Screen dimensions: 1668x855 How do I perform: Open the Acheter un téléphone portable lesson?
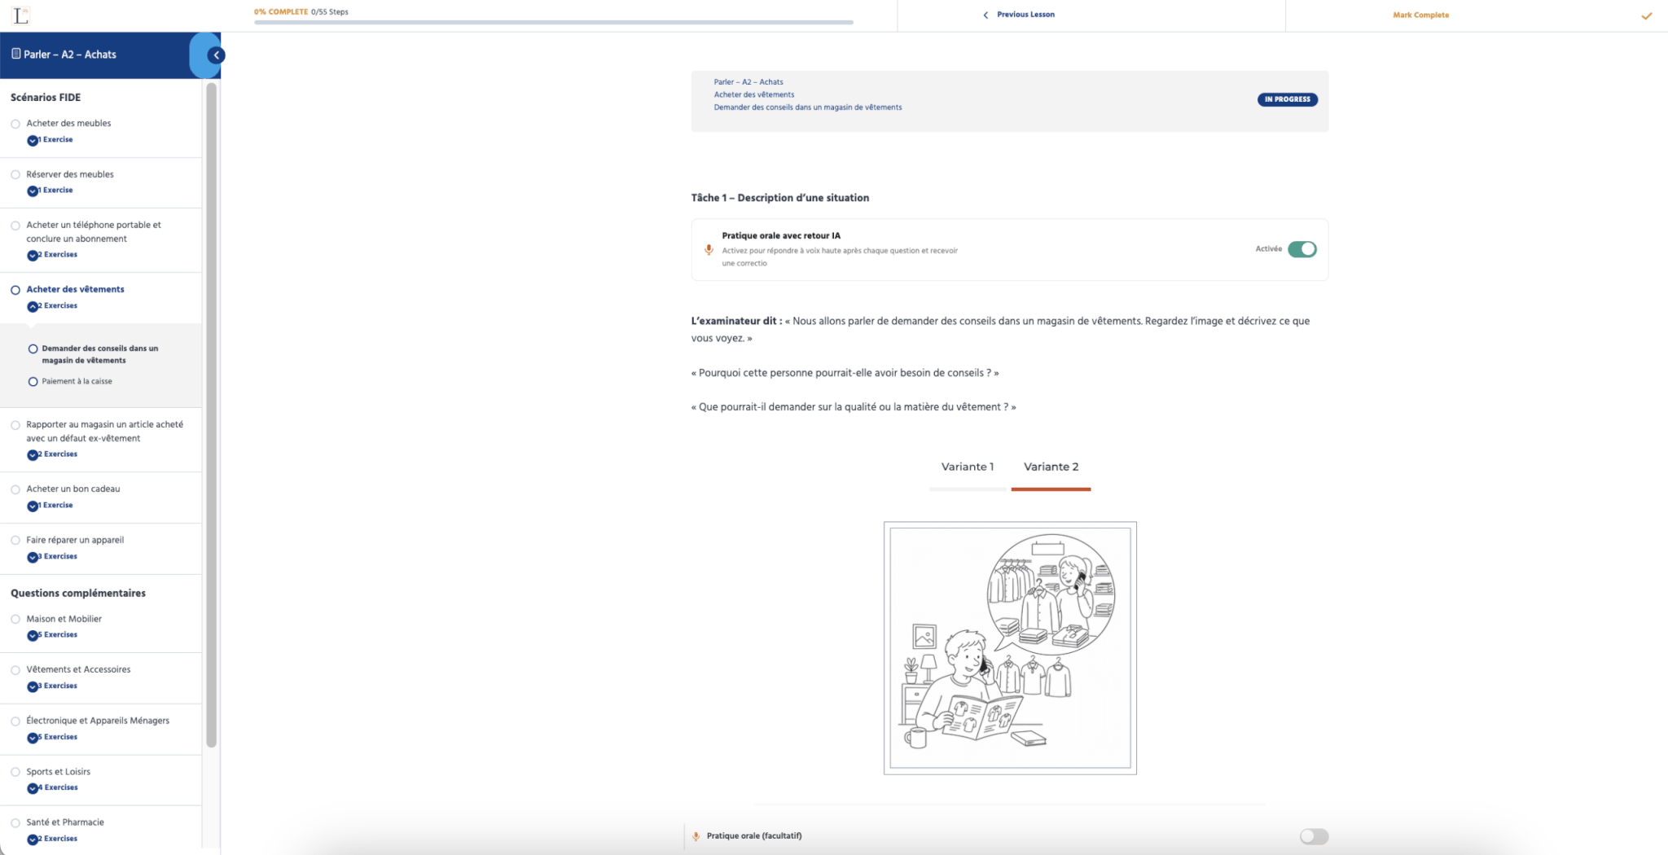click(94, 232)
